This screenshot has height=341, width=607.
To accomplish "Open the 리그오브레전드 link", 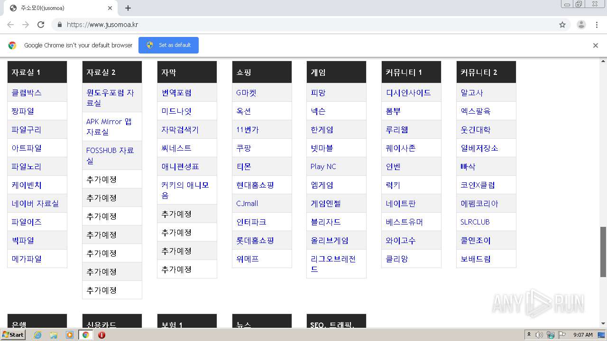I will tap(333, 264).
